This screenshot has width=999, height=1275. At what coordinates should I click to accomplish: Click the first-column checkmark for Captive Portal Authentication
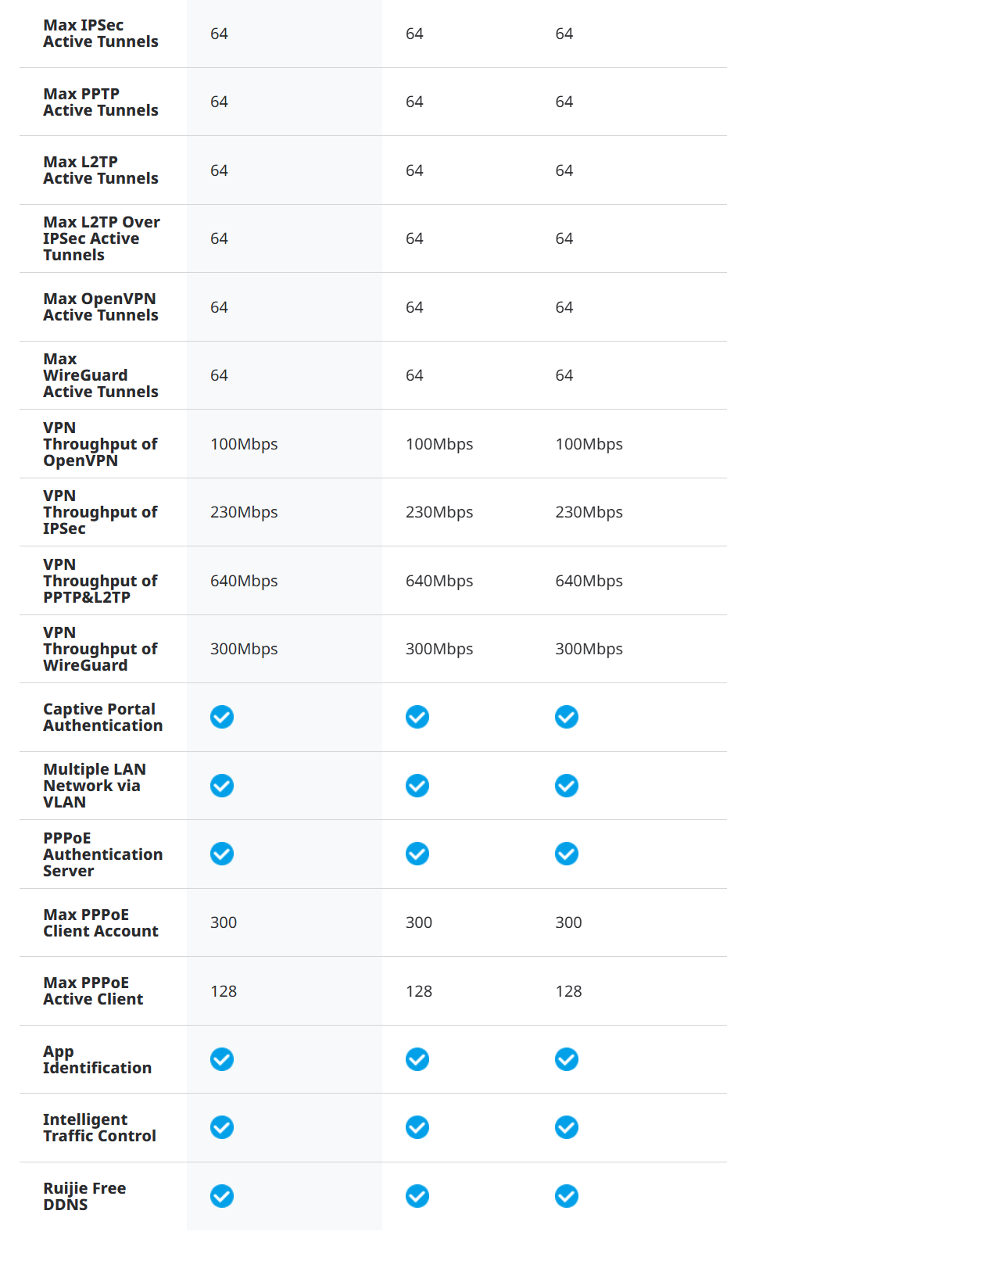pos(222,717)
